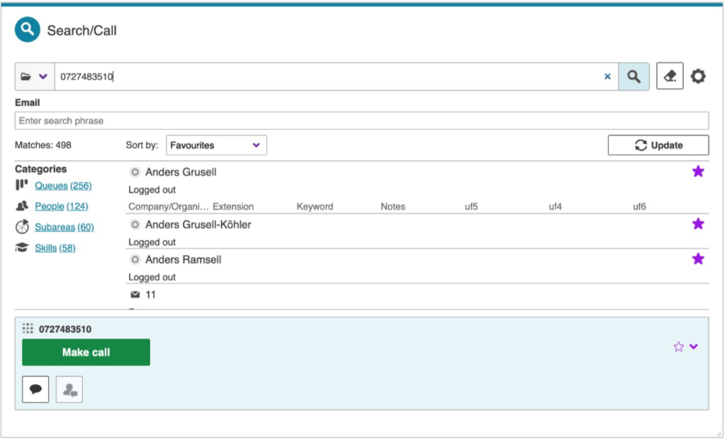The height and width of the screenshot is (439, 725).
Task: Toggle favourite star for Anders Grusell-Köhler
Action: tap(698, 224)
